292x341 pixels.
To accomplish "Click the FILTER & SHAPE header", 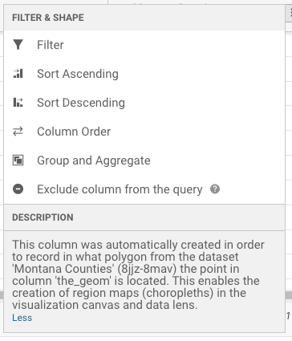I will [144, 18].
